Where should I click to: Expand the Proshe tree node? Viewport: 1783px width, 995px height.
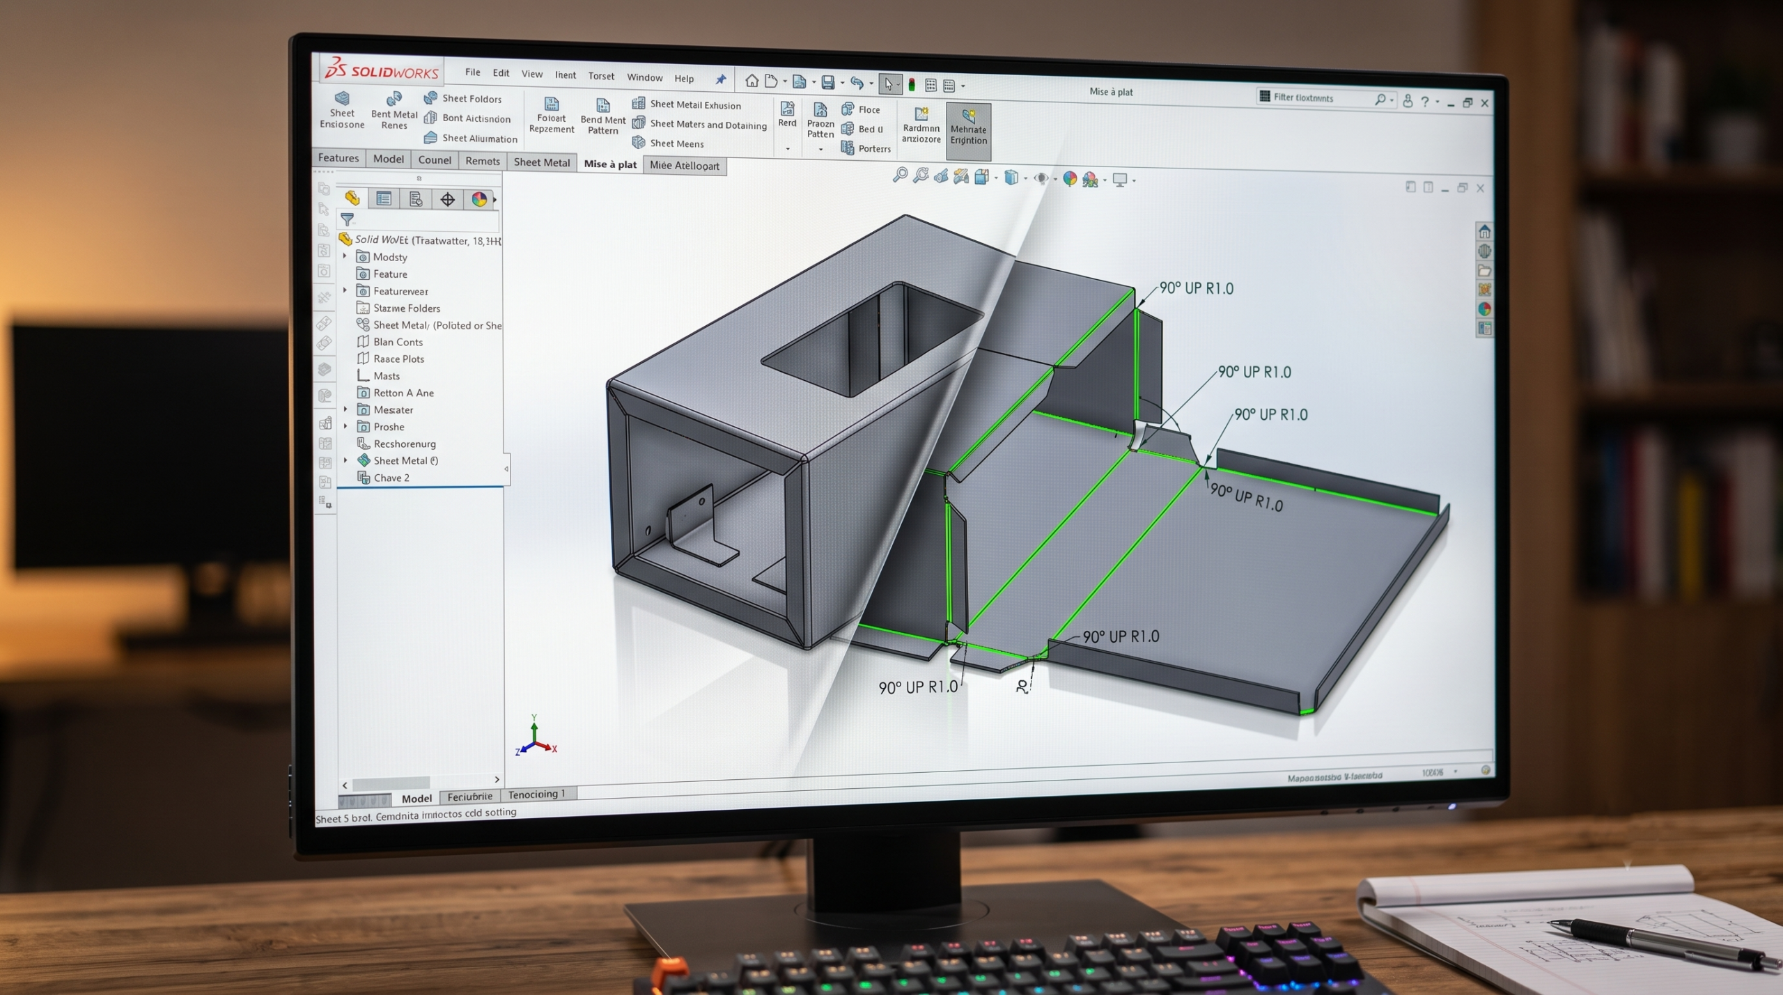click(345, 425)
